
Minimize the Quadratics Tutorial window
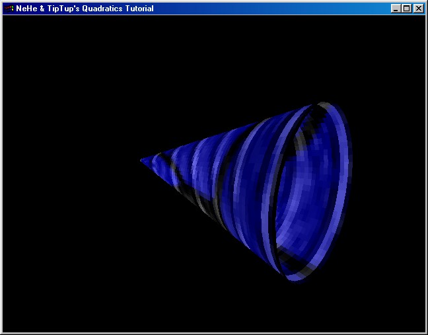[x=396, y=9]
